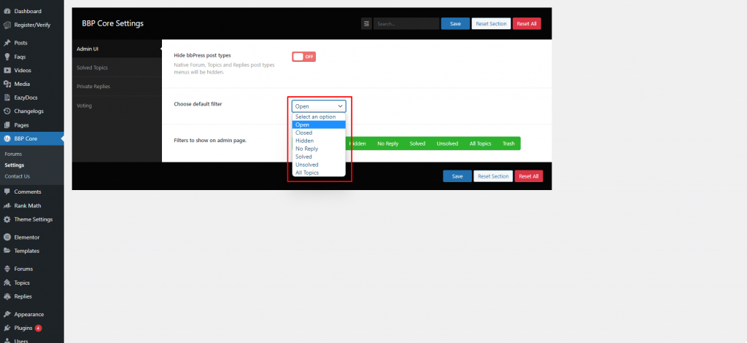747x343 pixels.
Task: Click the BBP Core WordPress-style icon
Action: pyautogui.click(x=7, y=139)
